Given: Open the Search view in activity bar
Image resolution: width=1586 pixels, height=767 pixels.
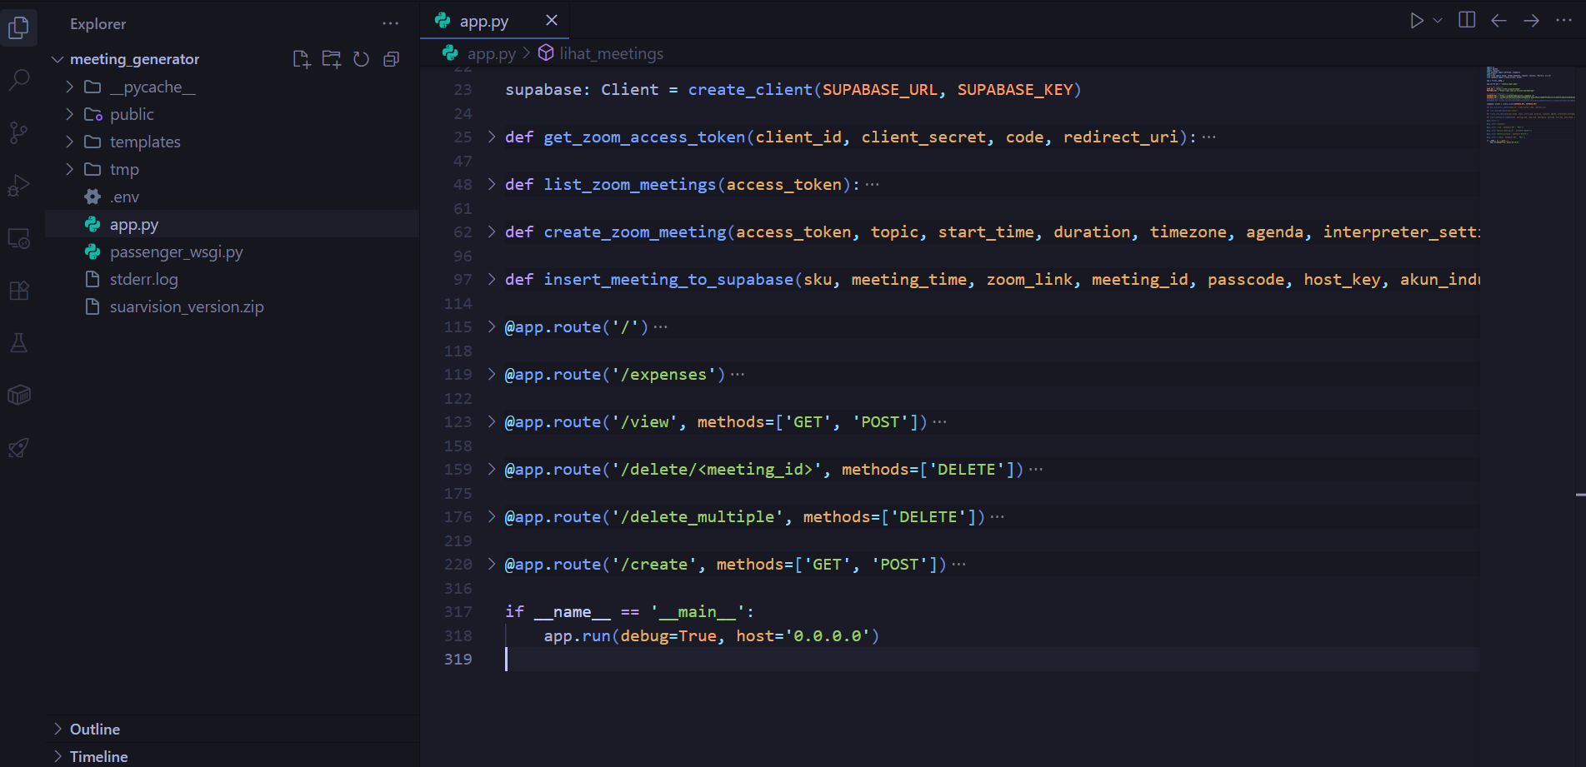Looking at the screenshot, I should click(18, 80).
